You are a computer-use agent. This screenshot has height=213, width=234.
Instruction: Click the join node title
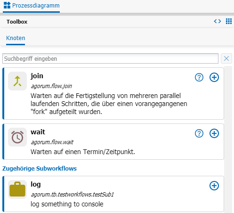[37, 76]
